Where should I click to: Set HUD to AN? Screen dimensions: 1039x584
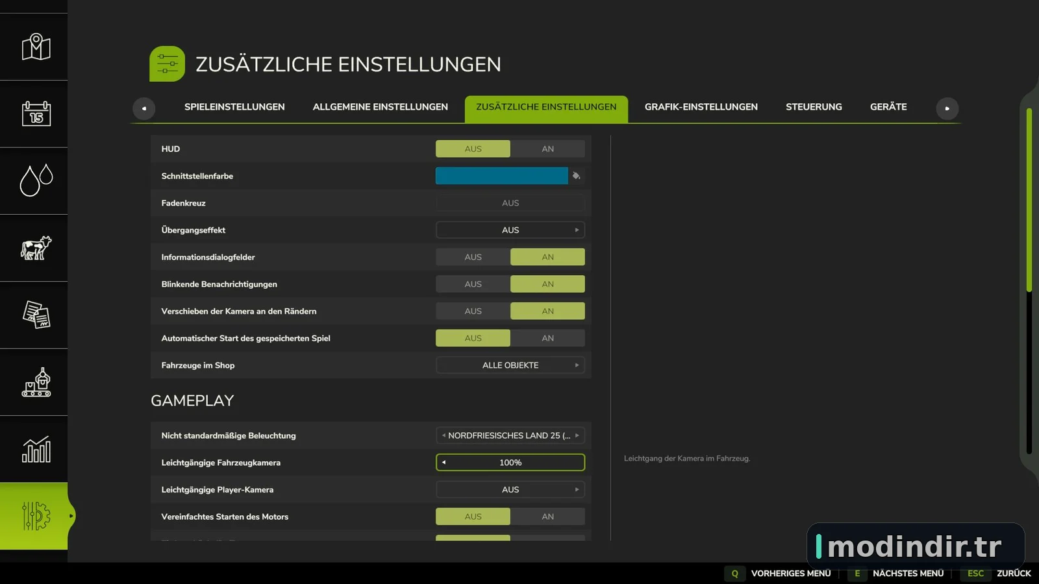click(x=547, y=149)
